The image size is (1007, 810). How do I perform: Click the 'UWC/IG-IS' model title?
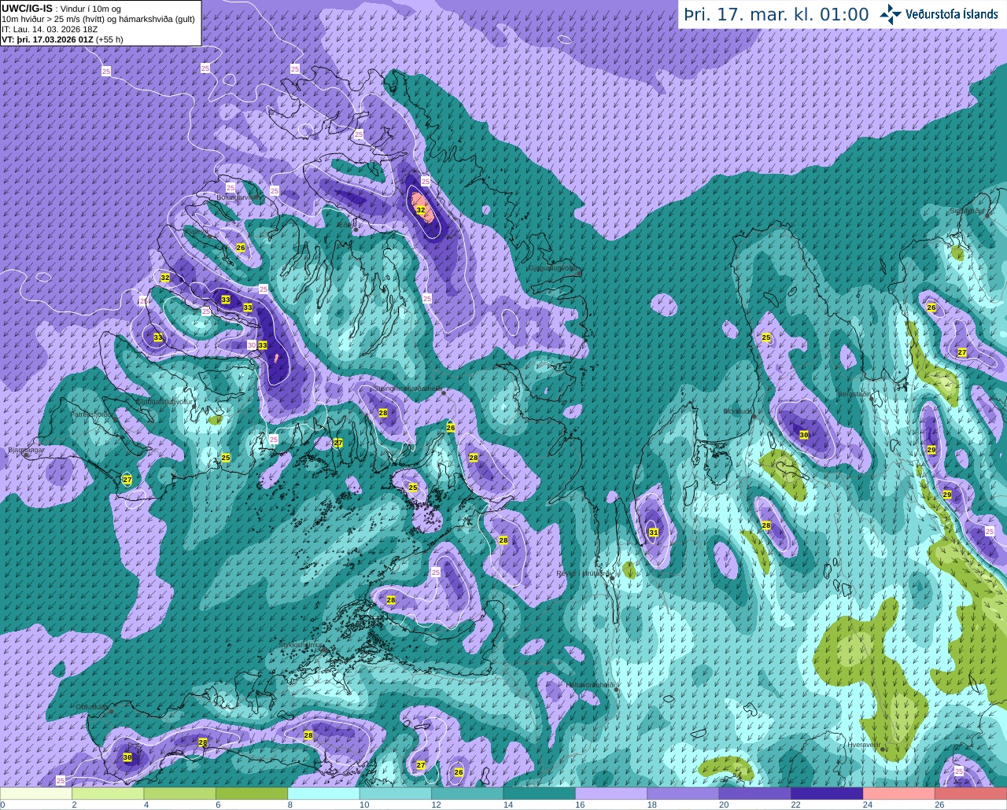[27, 8]
